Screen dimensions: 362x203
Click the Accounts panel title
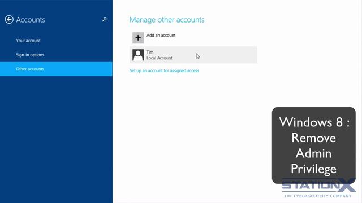tap(31, 20)
